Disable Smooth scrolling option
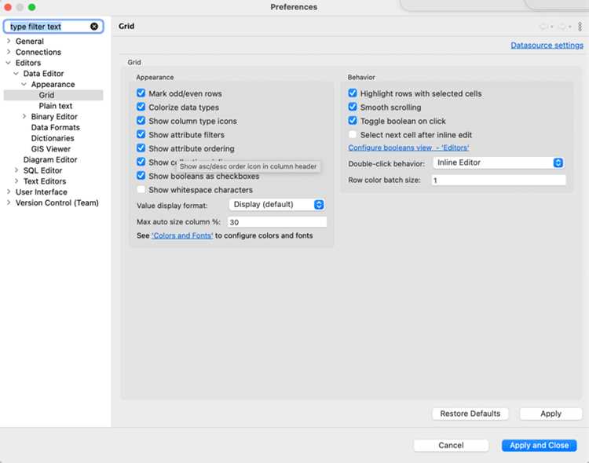The height and width of the screenshot is (463, 589). pyautogui.click(x=353, y=107)
